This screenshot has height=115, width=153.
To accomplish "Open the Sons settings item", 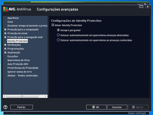I will pyautogui.click(x=10, y=22).
